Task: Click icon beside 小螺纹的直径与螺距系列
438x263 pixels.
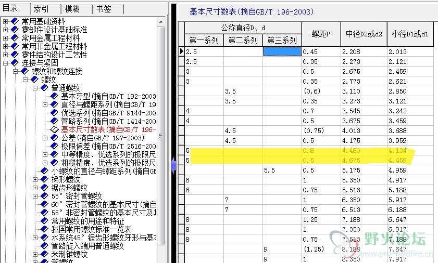Action: pos(44,171)
